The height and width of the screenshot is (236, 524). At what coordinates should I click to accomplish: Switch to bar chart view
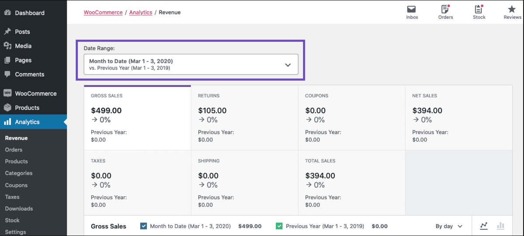(x=500, y=226)
